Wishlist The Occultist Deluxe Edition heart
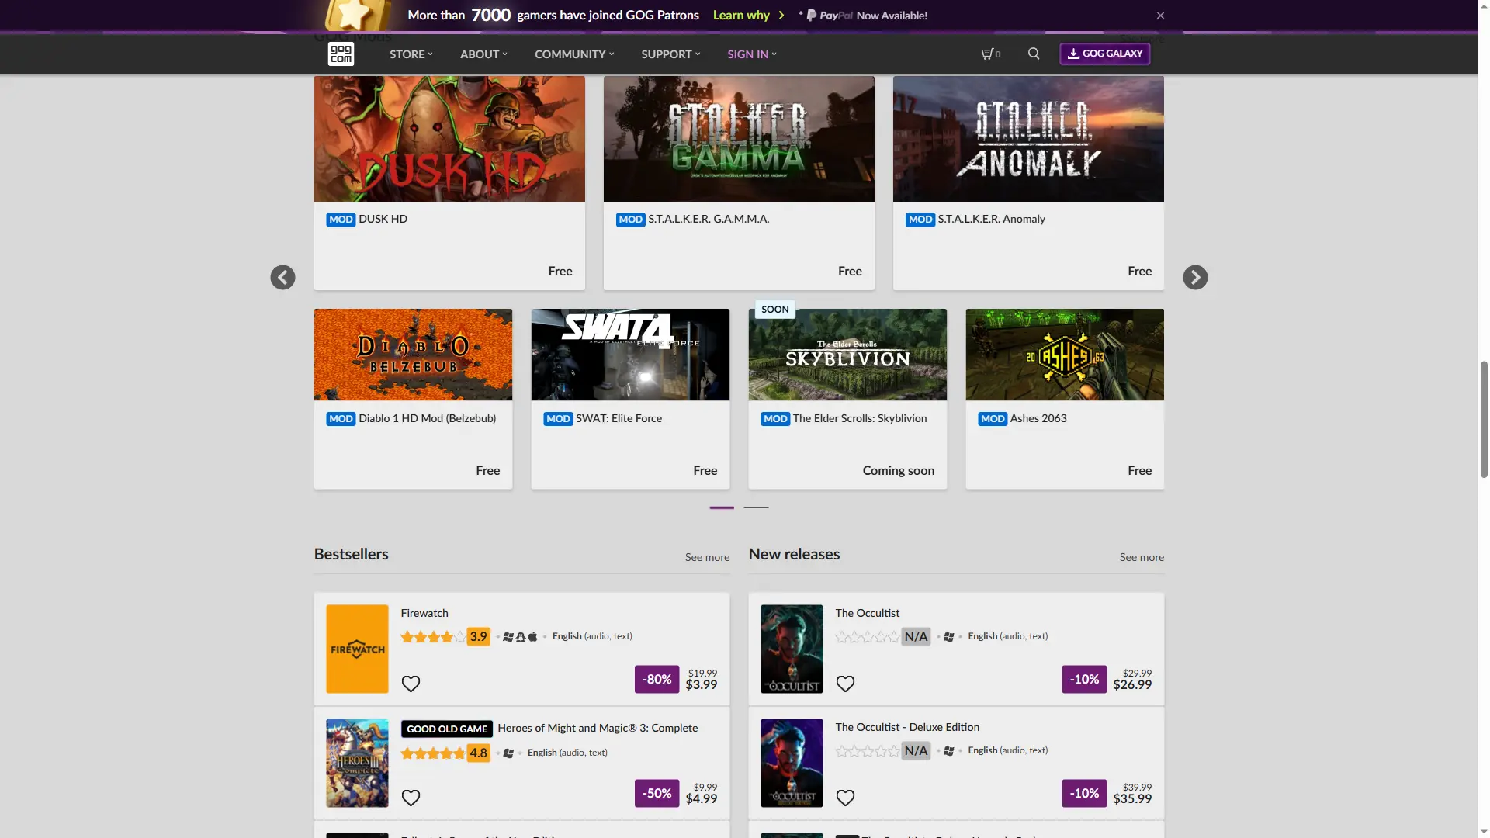 point(845,798)
